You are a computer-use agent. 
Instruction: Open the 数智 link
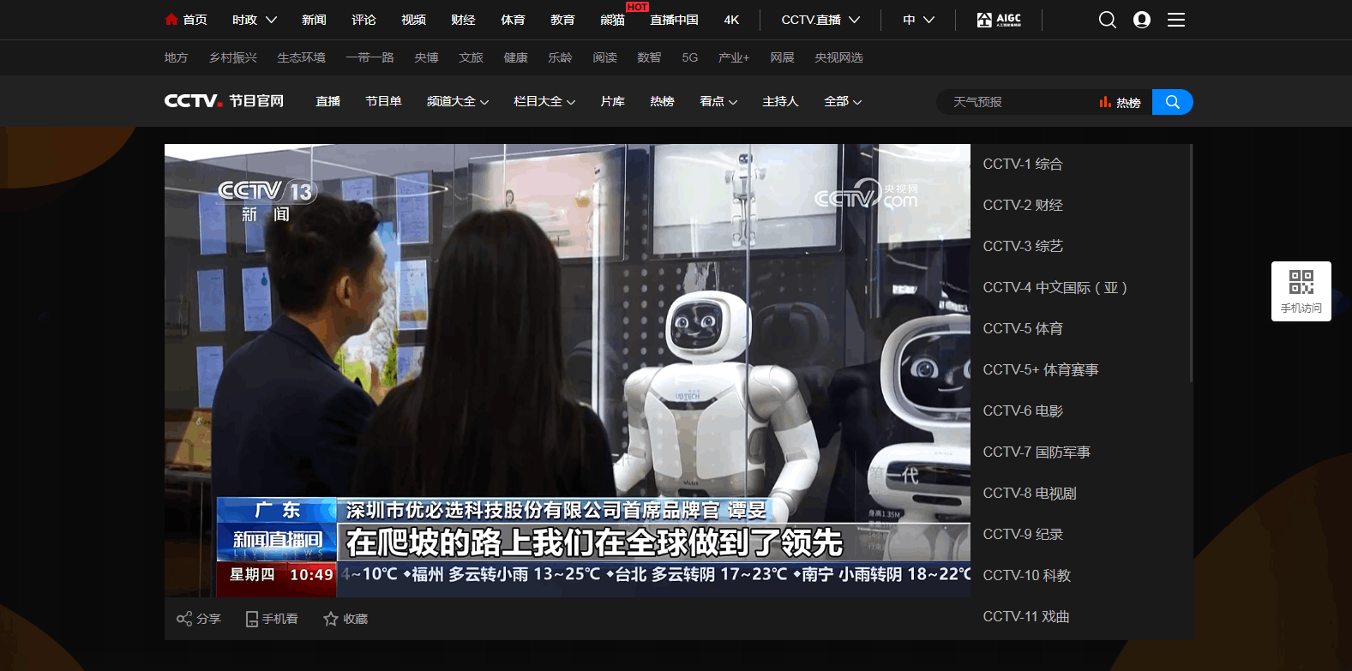pos(649,57)
